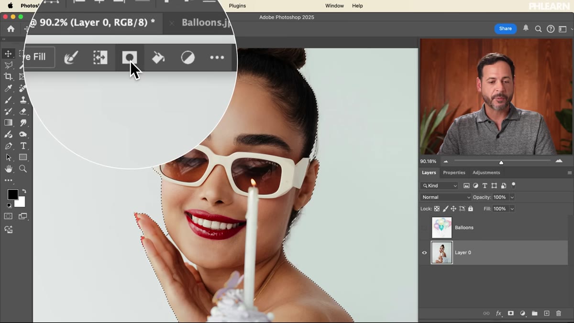Viewport: 574px width, 323px height.
Task: Reset default foreground and background colors
Action: click(x=8, y=205)
